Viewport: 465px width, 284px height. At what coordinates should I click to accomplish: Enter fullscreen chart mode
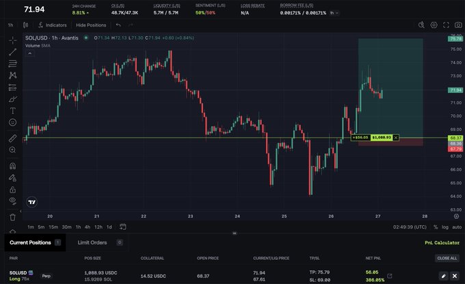pyautogui.click(x=446, y=25)
